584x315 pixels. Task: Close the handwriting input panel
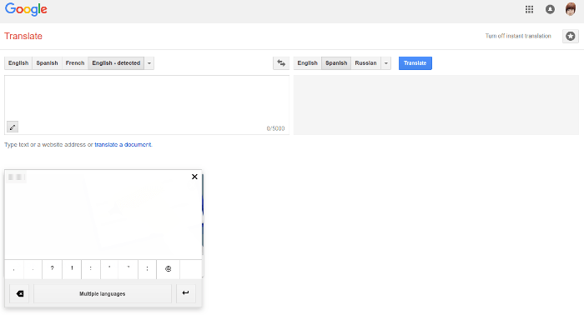[x=194, y=177]
